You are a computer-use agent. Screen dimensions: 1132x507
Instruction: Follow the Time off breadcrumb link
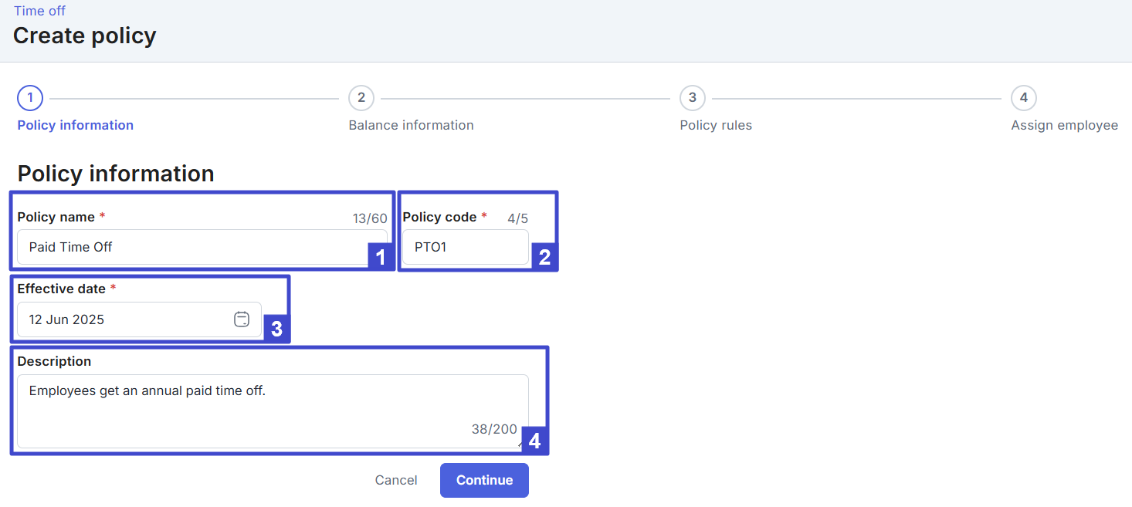39,11
